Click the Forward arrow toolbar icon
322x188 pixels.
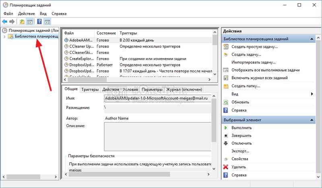(x=12, y=21)
